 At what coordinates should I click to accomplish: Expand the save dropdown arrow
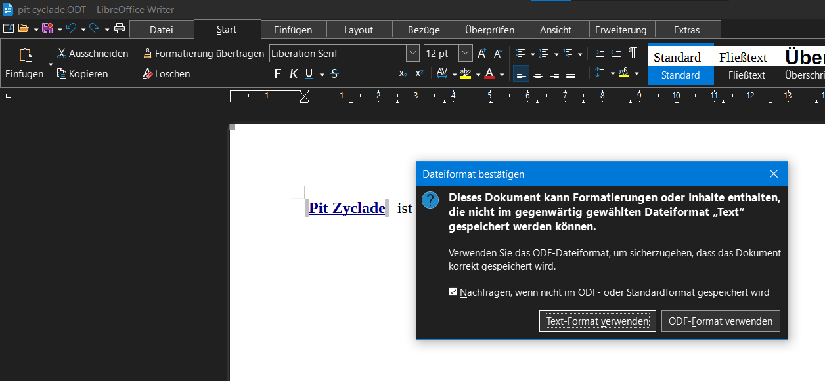coord(59,29)
